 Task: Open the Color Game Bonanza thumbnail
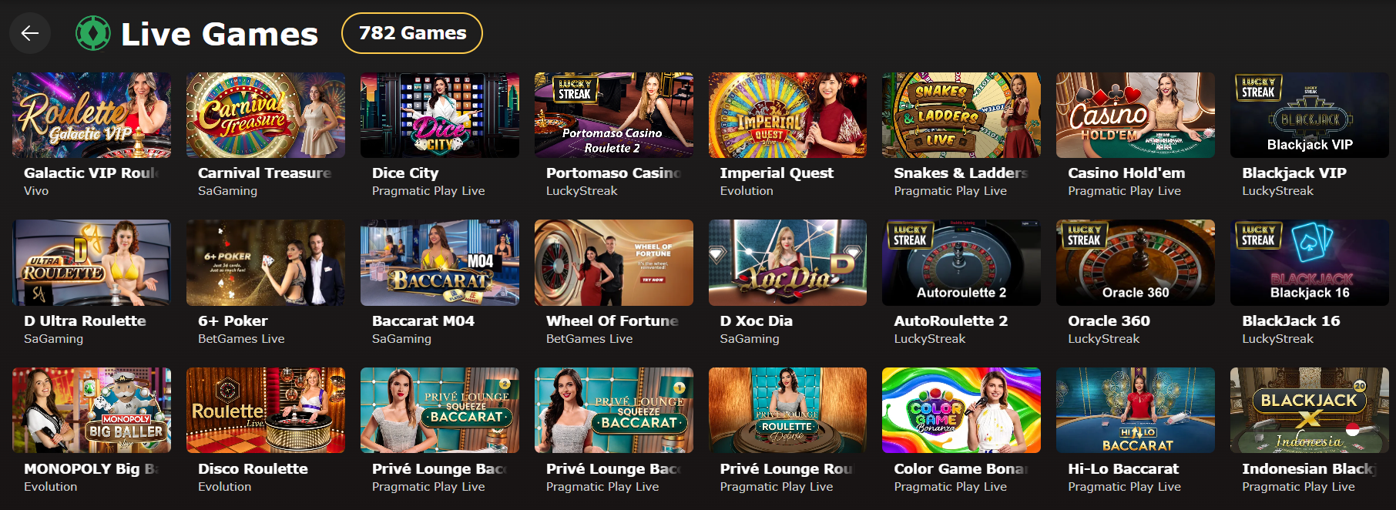[961, 410]
